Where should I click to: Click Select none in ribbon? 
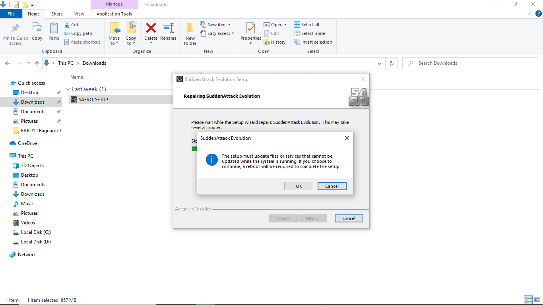(309, 33)
